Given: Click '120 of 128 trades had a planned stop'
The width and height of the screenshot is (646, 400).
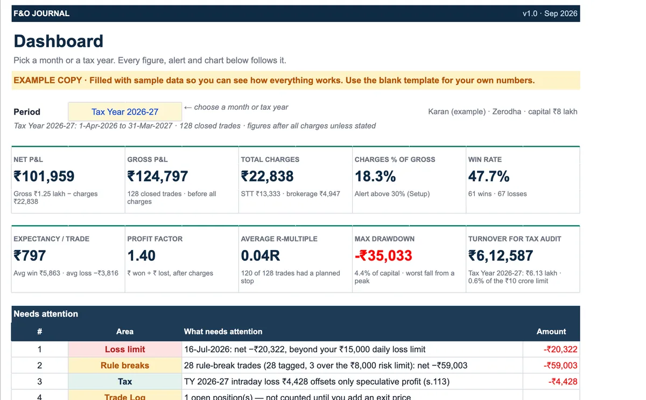Looking at the screenshot, I should coord(290,277).
